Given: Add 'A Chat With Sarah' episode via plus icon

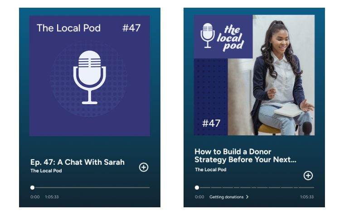Looking at the screenshot, I should point(144,167).
